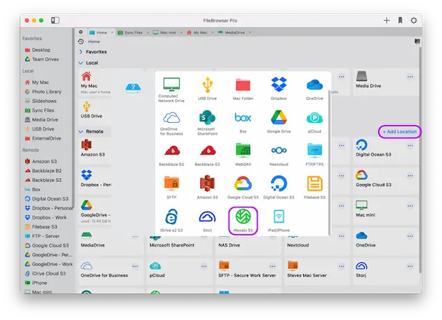Choose Microsoft SharePoint in location popup

click(207, 123)
